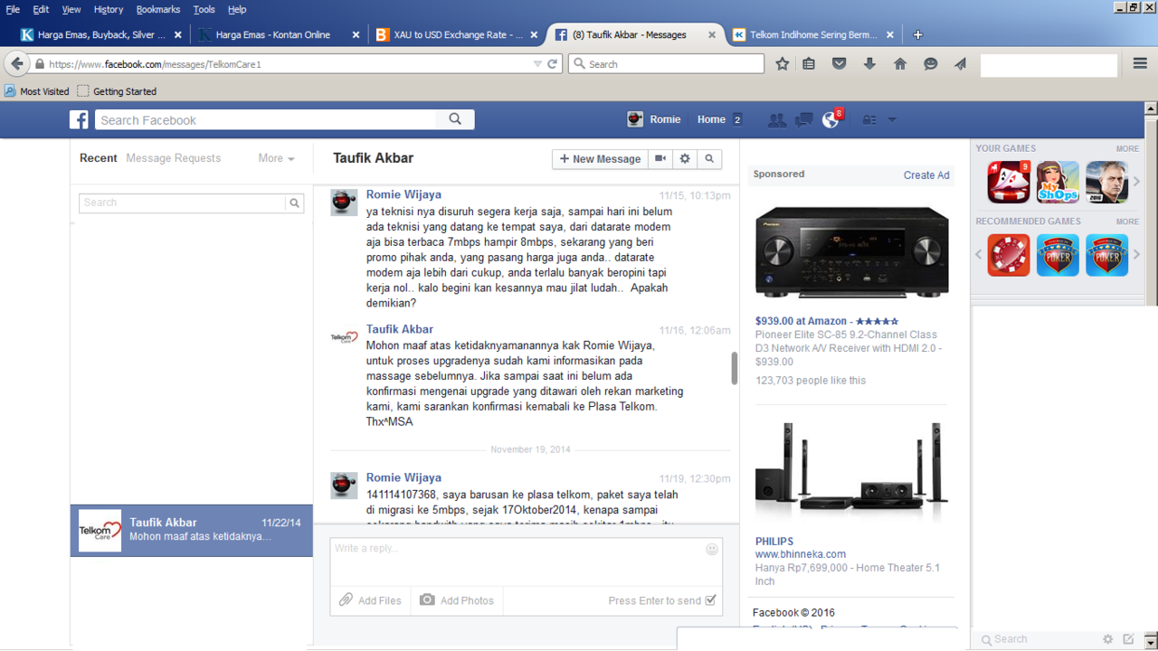Image resolution: width=1158 pixels, height=651 pixels.
Task: Open the red chip poker recommended game
Action: tap(1008, 255)
